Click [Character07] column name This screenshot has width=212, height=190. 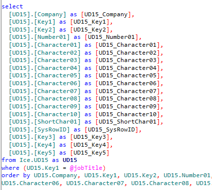click(57, 91)
